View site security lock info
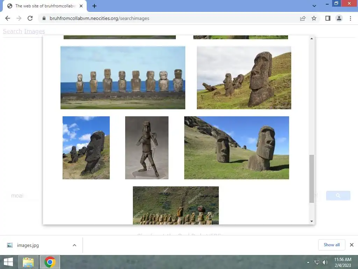This screenshot has width=358, height=269. click(44, 18)
